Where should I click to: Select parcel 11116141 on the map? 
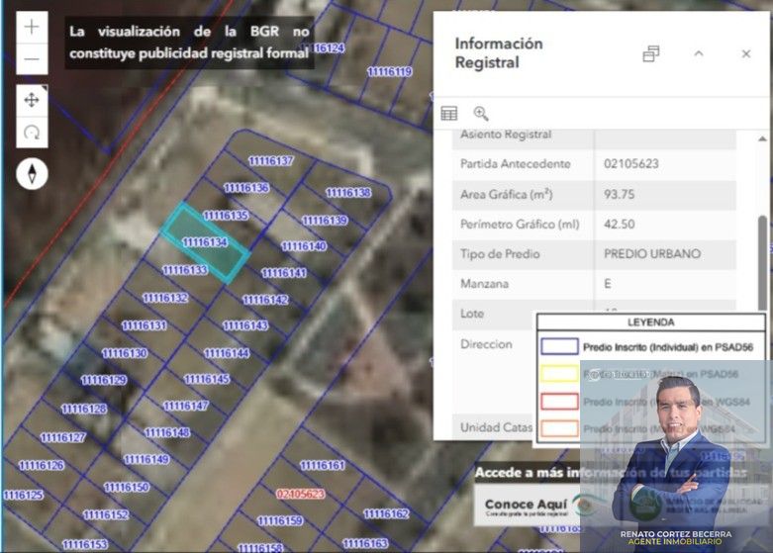284,273
